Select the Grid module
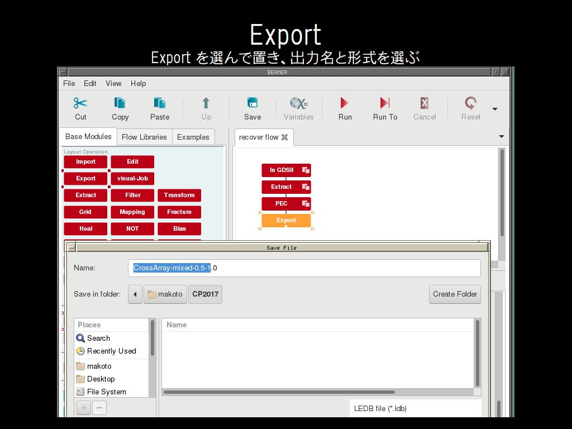The image size is (572, 429). pos(85,212)
